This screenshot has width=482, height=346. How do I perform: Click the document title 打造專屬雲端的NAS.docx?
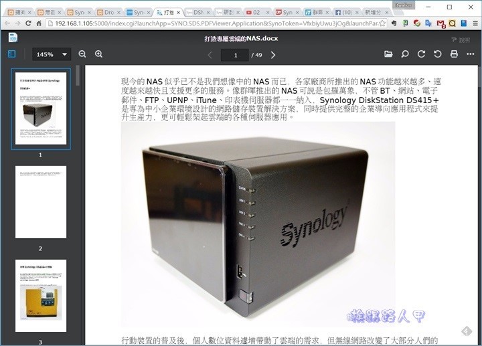(x=241, y=38)
